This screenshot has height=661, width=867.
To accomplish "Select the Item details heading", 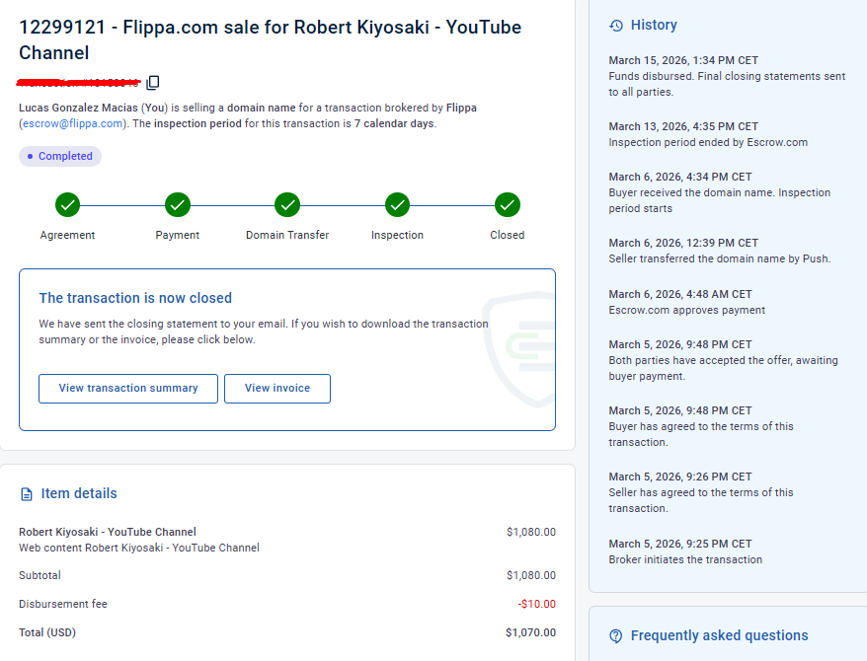I will click(x=79, y=493).
